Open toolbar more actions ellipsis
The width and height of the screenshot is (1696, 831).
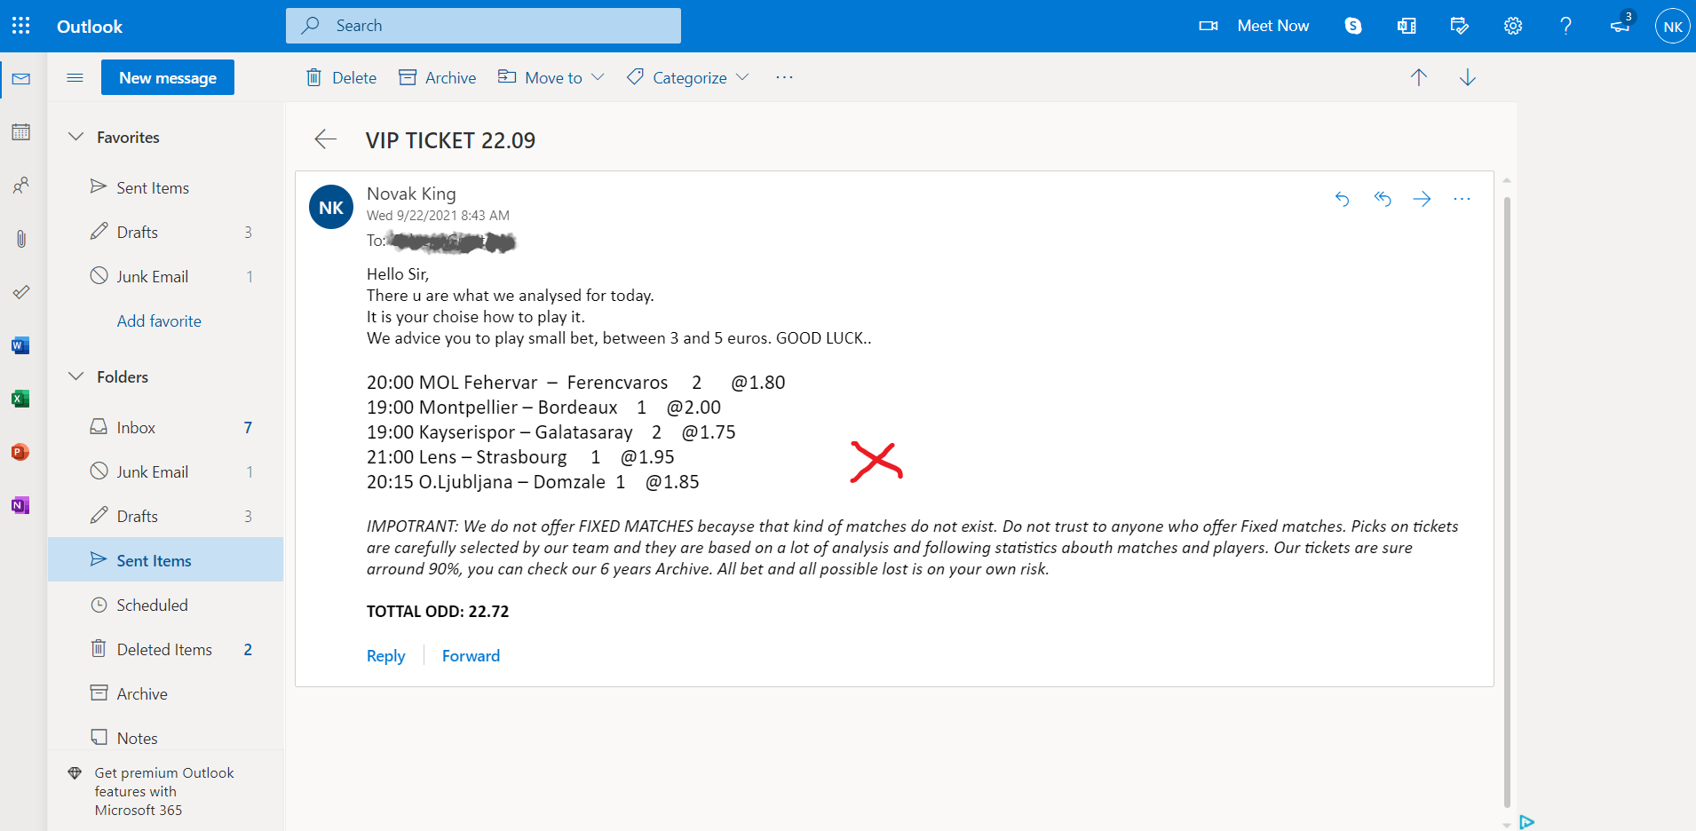[784, 77]
